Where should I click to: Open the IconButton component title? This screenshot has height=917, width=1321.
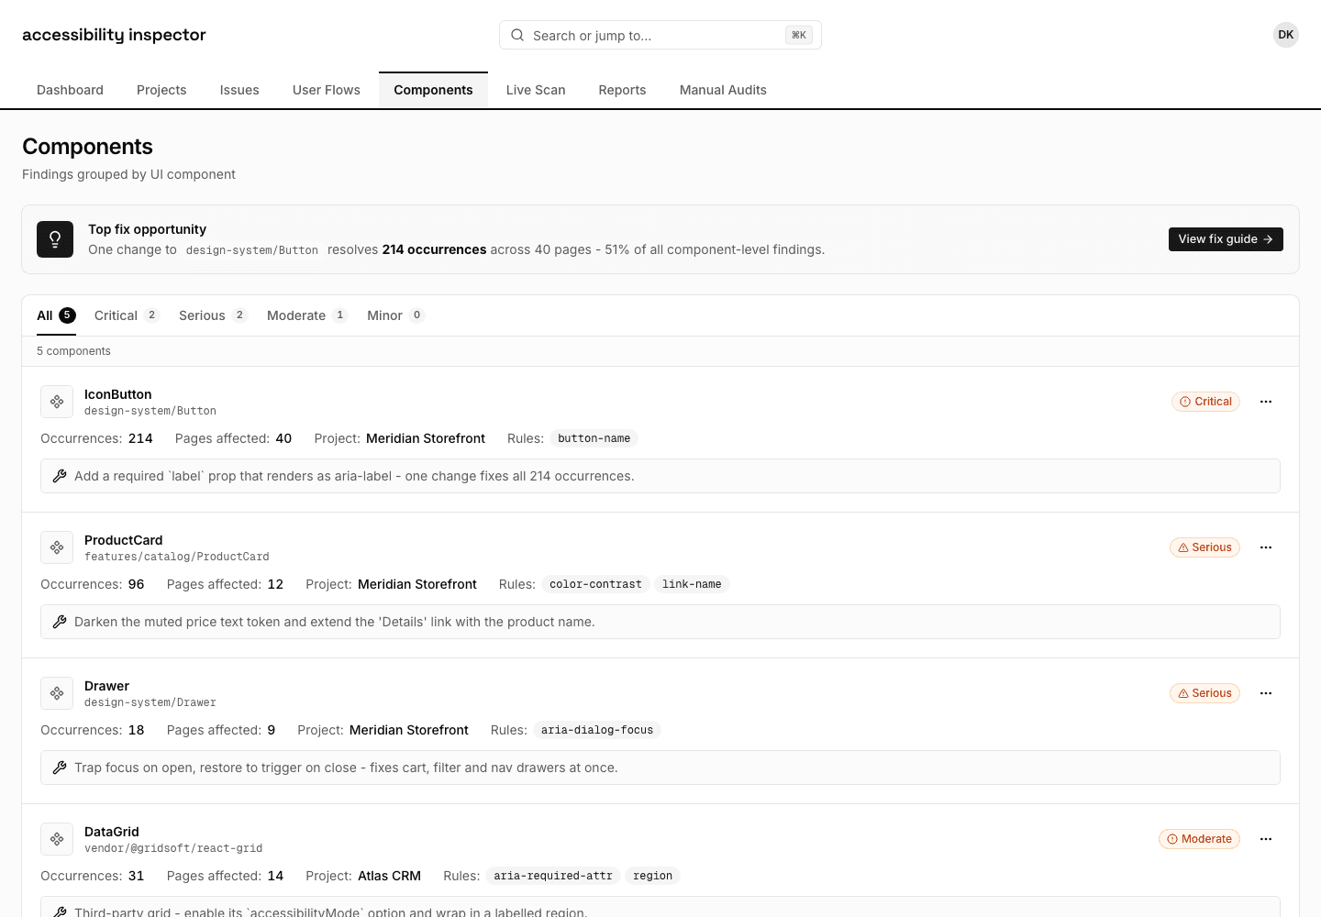tap(118, 394)
